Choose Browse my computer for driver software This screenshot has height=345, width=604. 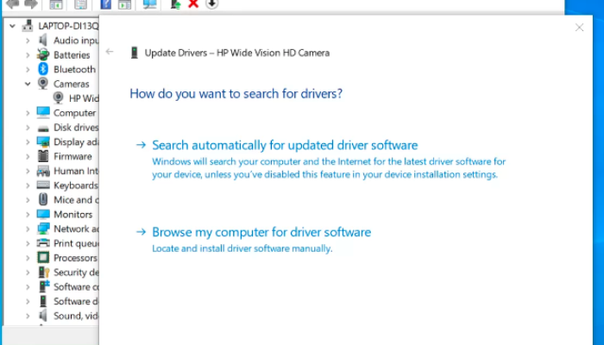(x=261, y=232)
